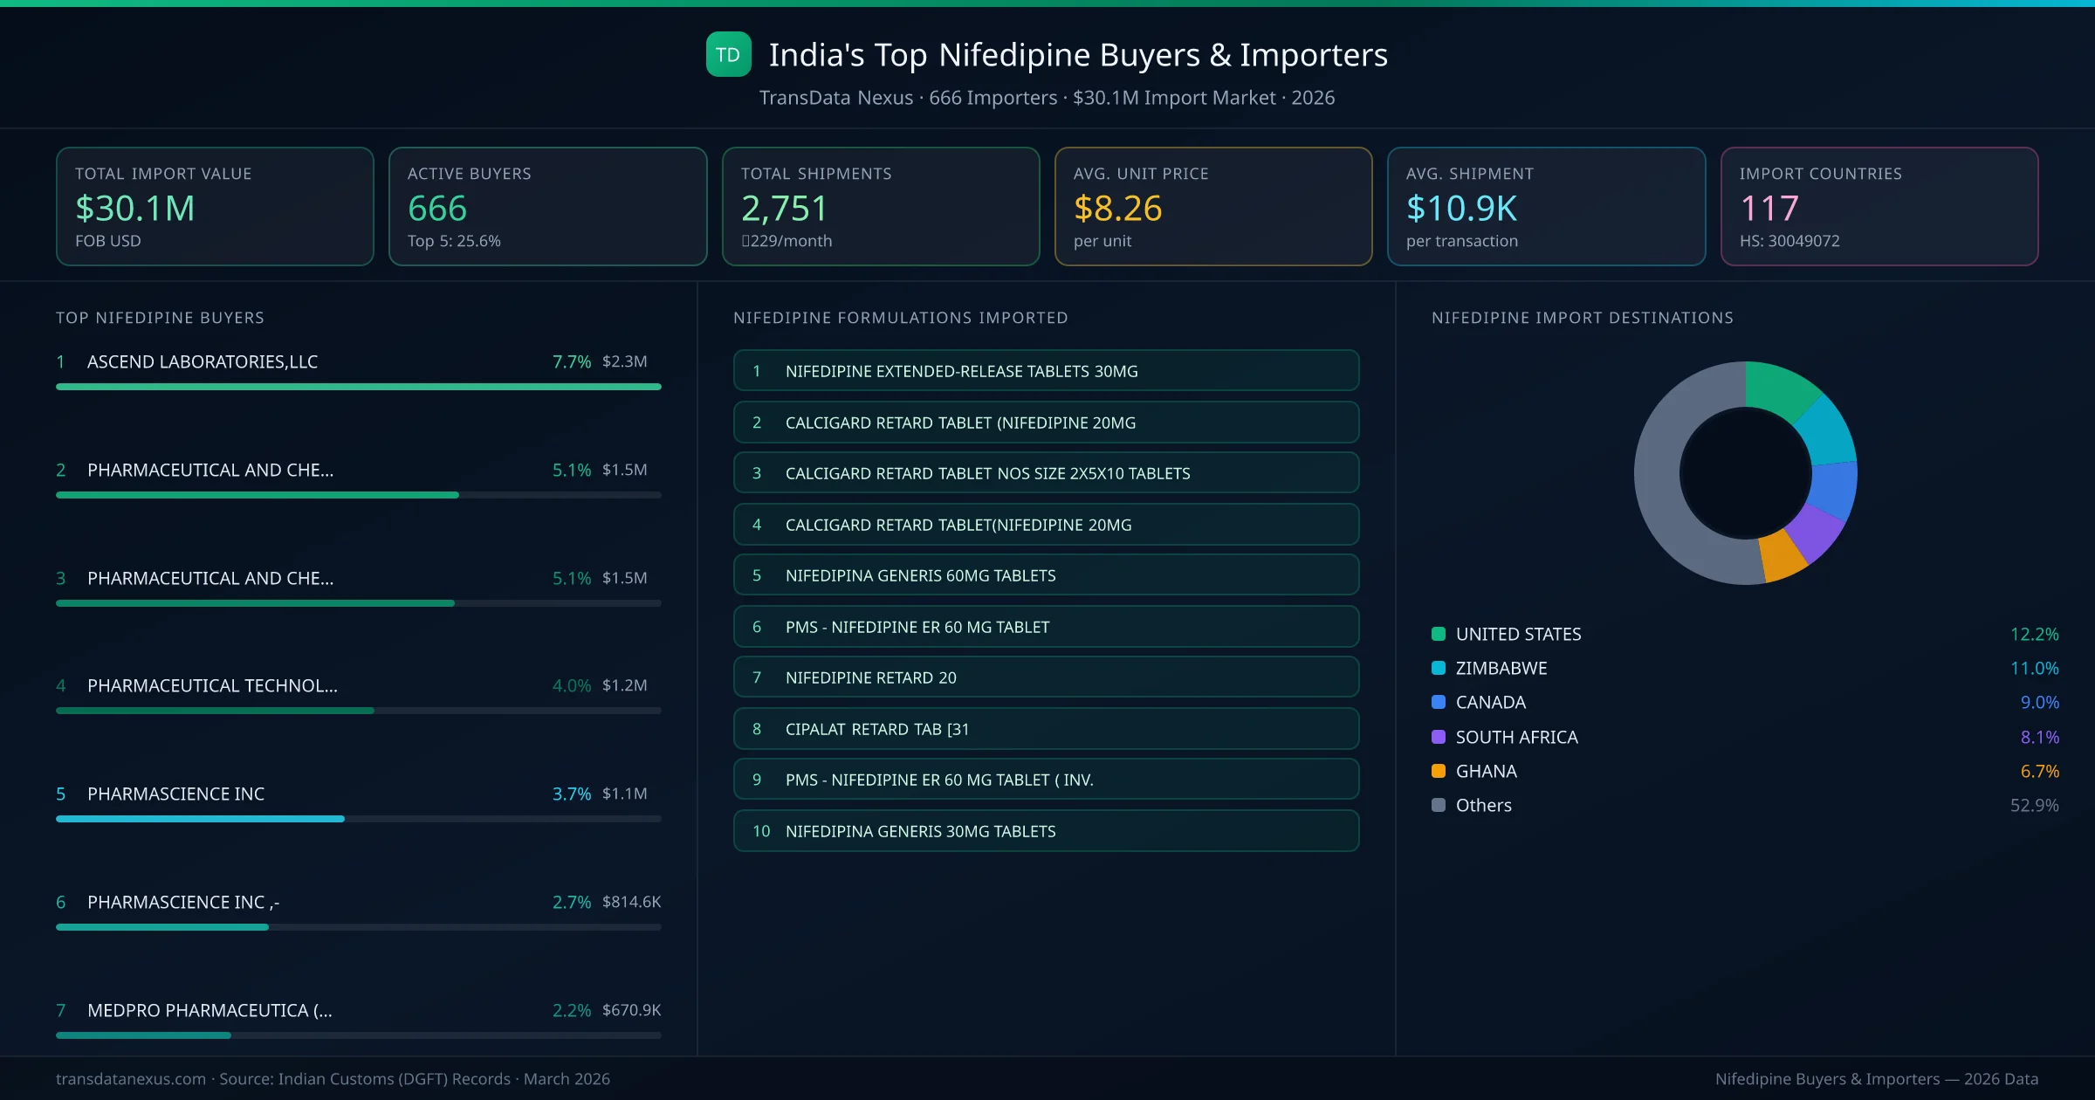Toggle the Others category in the legend
This screenshot has width=2095, height=1100.
point(1481,805)
